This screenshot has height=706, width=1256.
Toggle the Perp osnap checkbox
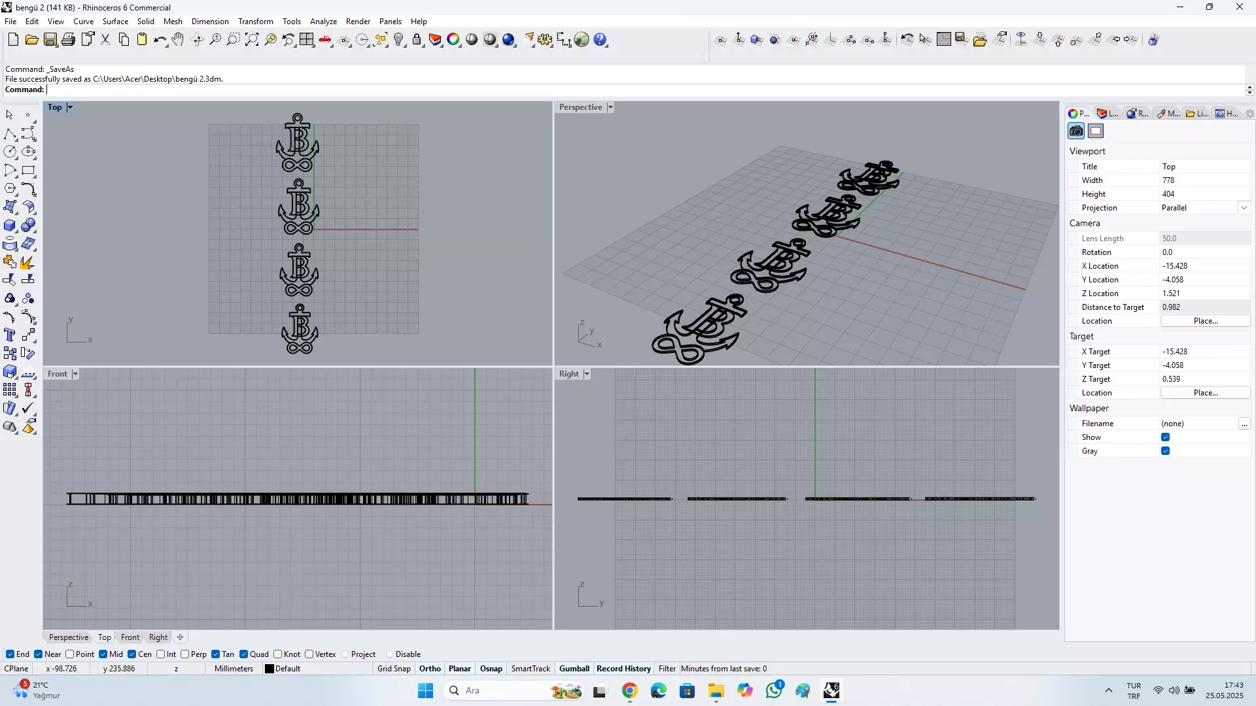[185, 654]
